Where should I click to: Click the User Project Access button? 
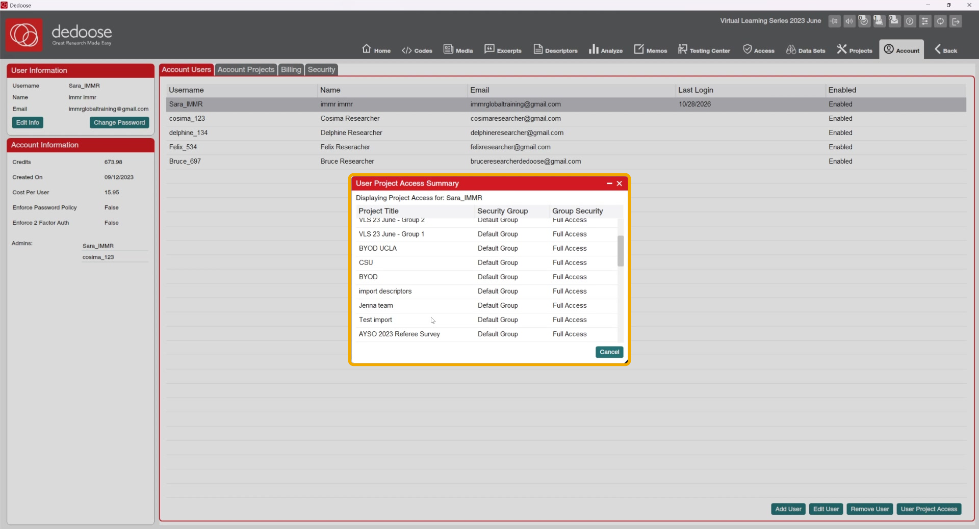pos(929,509)
